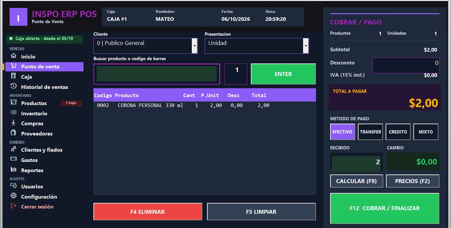This screenshot has width=451, height=228.
Task: Click the RECIBIDO amount field
Action: [x=356, y=162]
